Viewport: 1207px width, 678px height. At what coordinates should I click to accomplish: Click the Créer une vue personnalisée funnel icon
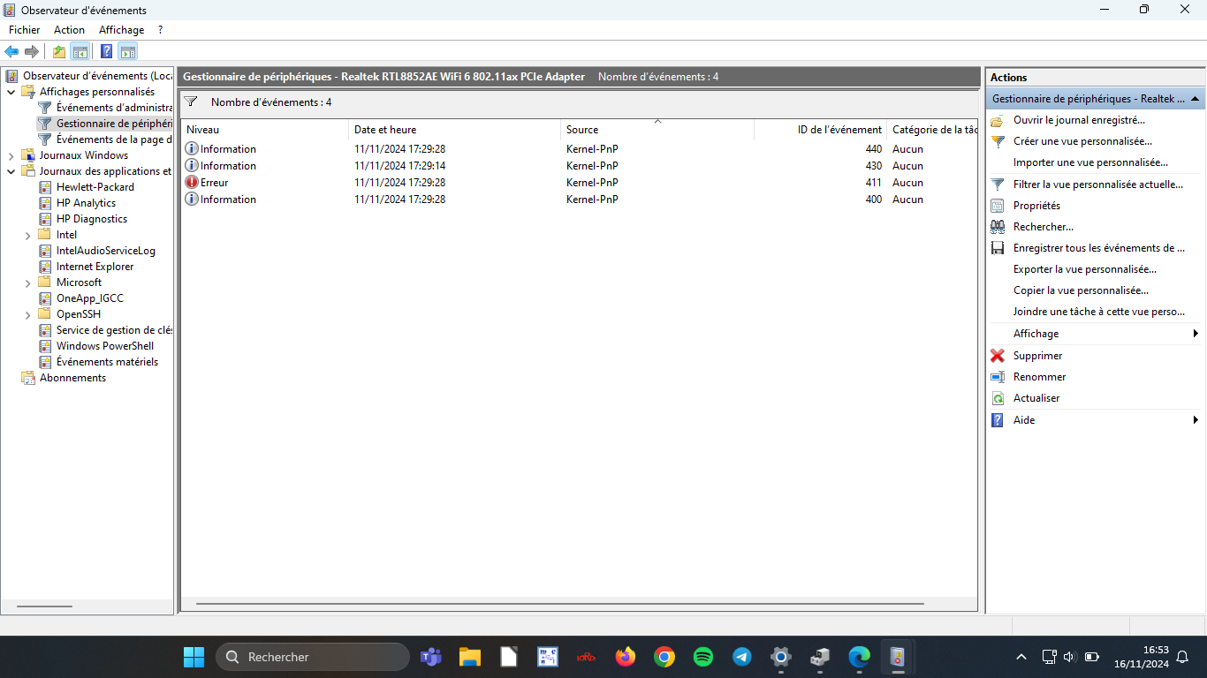[x=998, y=141]
